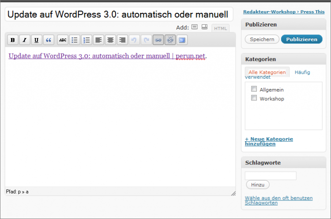Image resolution: width=331 pixels, height=219 pixels.
Task: Open the Häufig verwendet categories tab
Action: coord(302,72)
